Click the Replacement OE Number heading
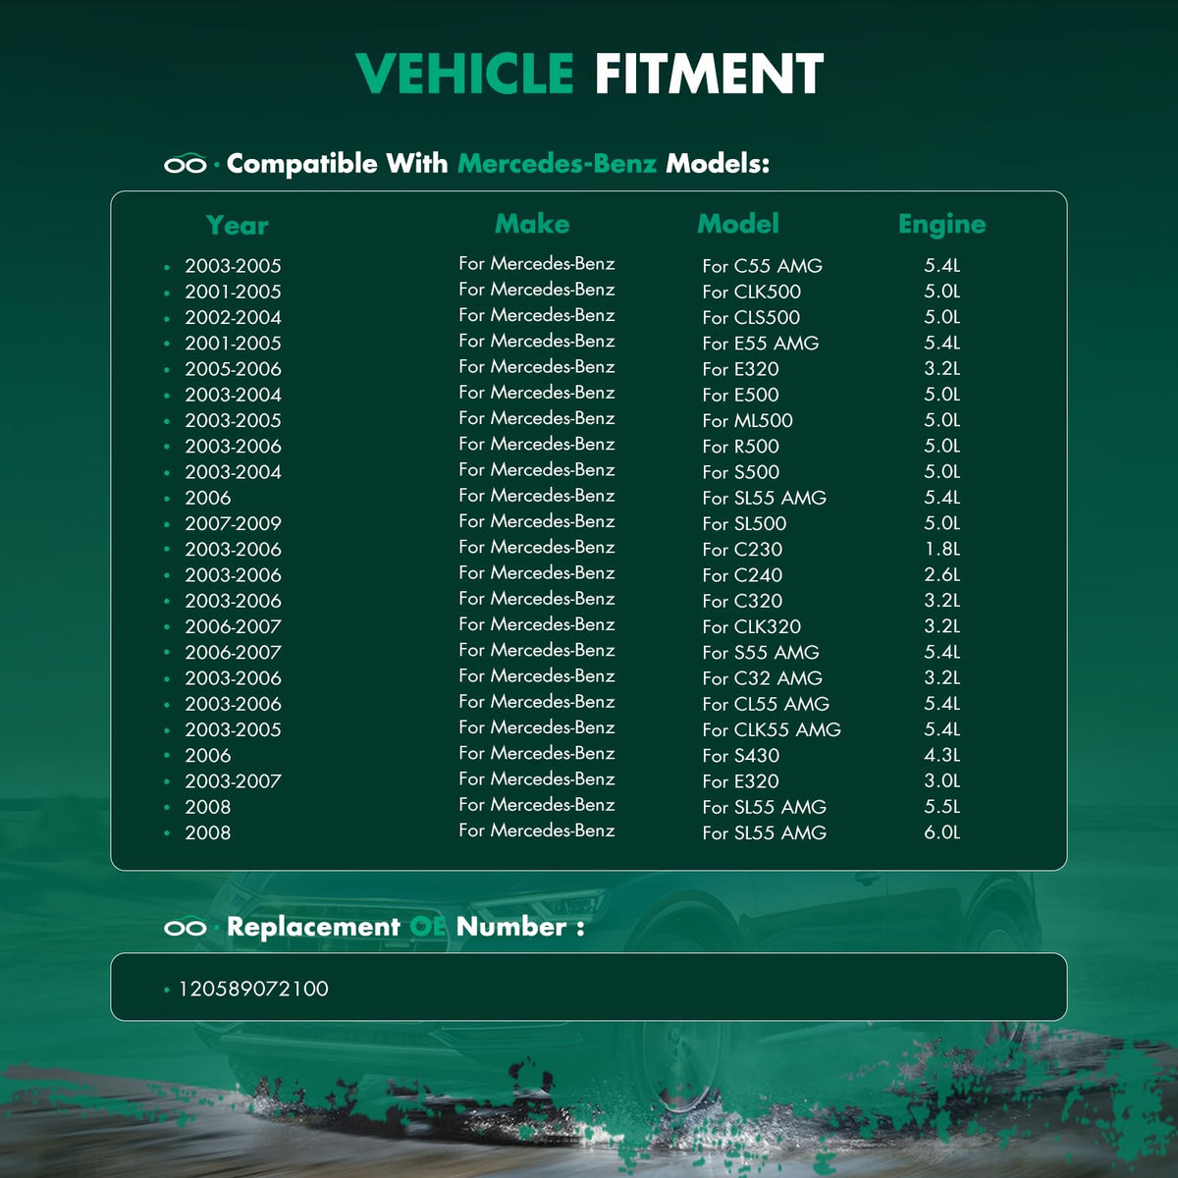The image size is (1178, 1178). coord(405,927)
